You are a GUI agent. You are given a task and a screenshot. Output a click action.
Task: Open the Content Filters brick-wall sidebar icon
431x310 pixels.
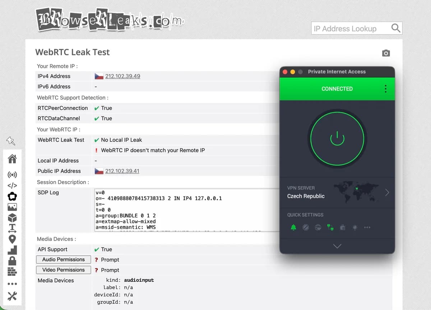(12, 272)
